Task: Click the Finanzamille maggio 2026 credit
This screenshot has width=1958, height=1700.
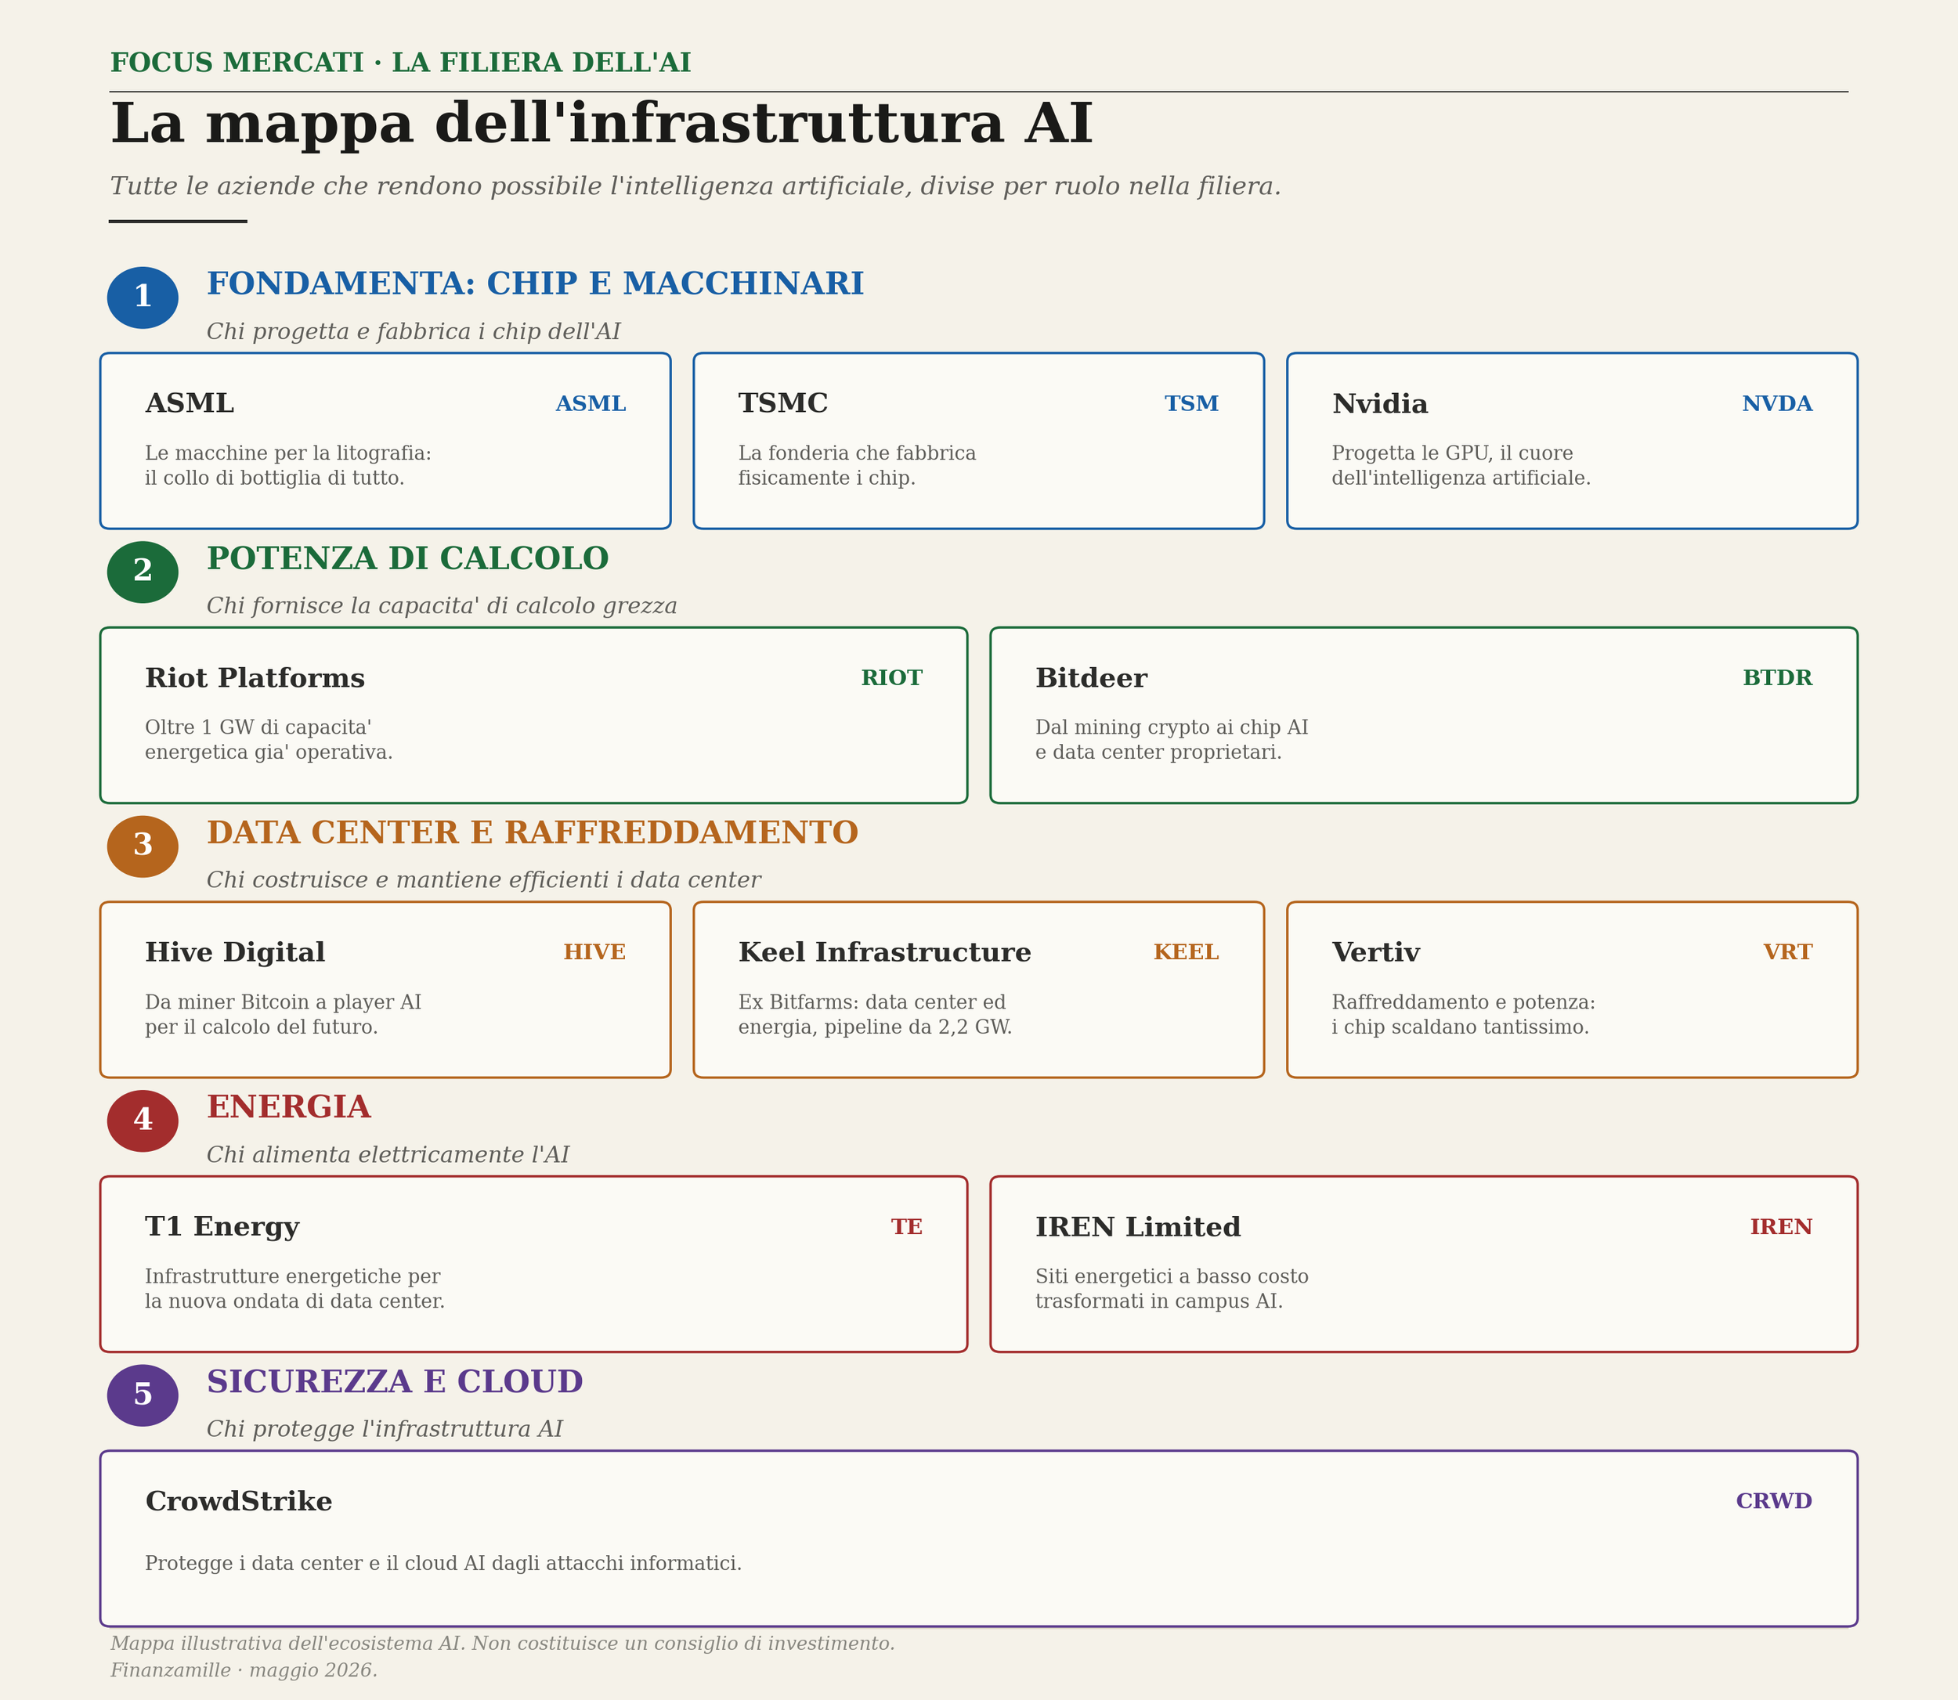Action: [x=243, y=1670]
